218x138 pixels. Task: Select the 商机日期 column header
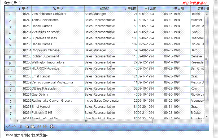(x=151, y=8)
